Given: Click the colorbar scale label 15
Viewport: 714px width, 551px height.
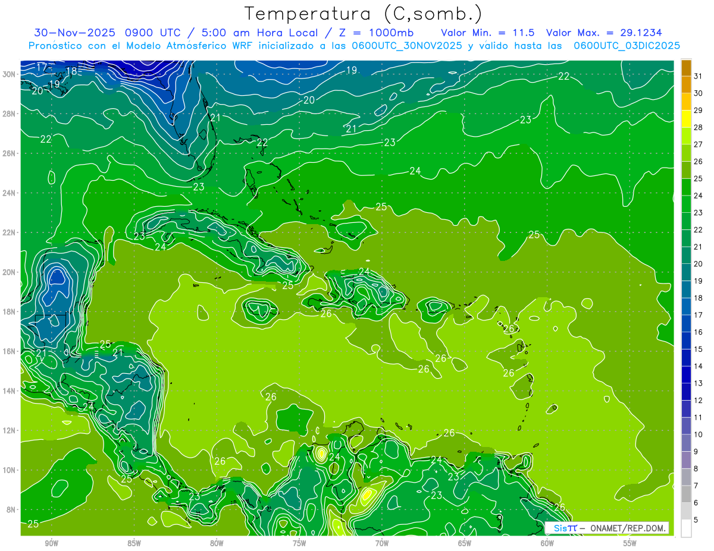Looking at the screenshot, I should click(x=699, y=349).
